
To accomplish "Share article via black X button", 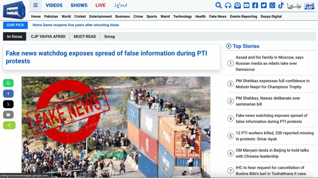I will (x=8, y=104).
